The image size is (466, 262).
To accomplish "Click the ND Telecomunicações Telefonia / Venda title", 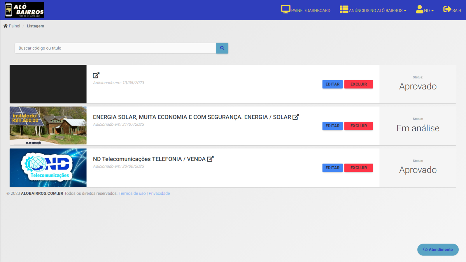I will coord(149,159).
